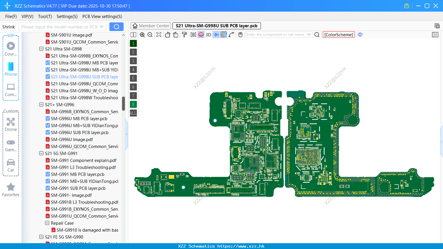Mirror the PCB with the flip icon
The image size is (443, 249).
pyautogui.click(x=193, y=35)
